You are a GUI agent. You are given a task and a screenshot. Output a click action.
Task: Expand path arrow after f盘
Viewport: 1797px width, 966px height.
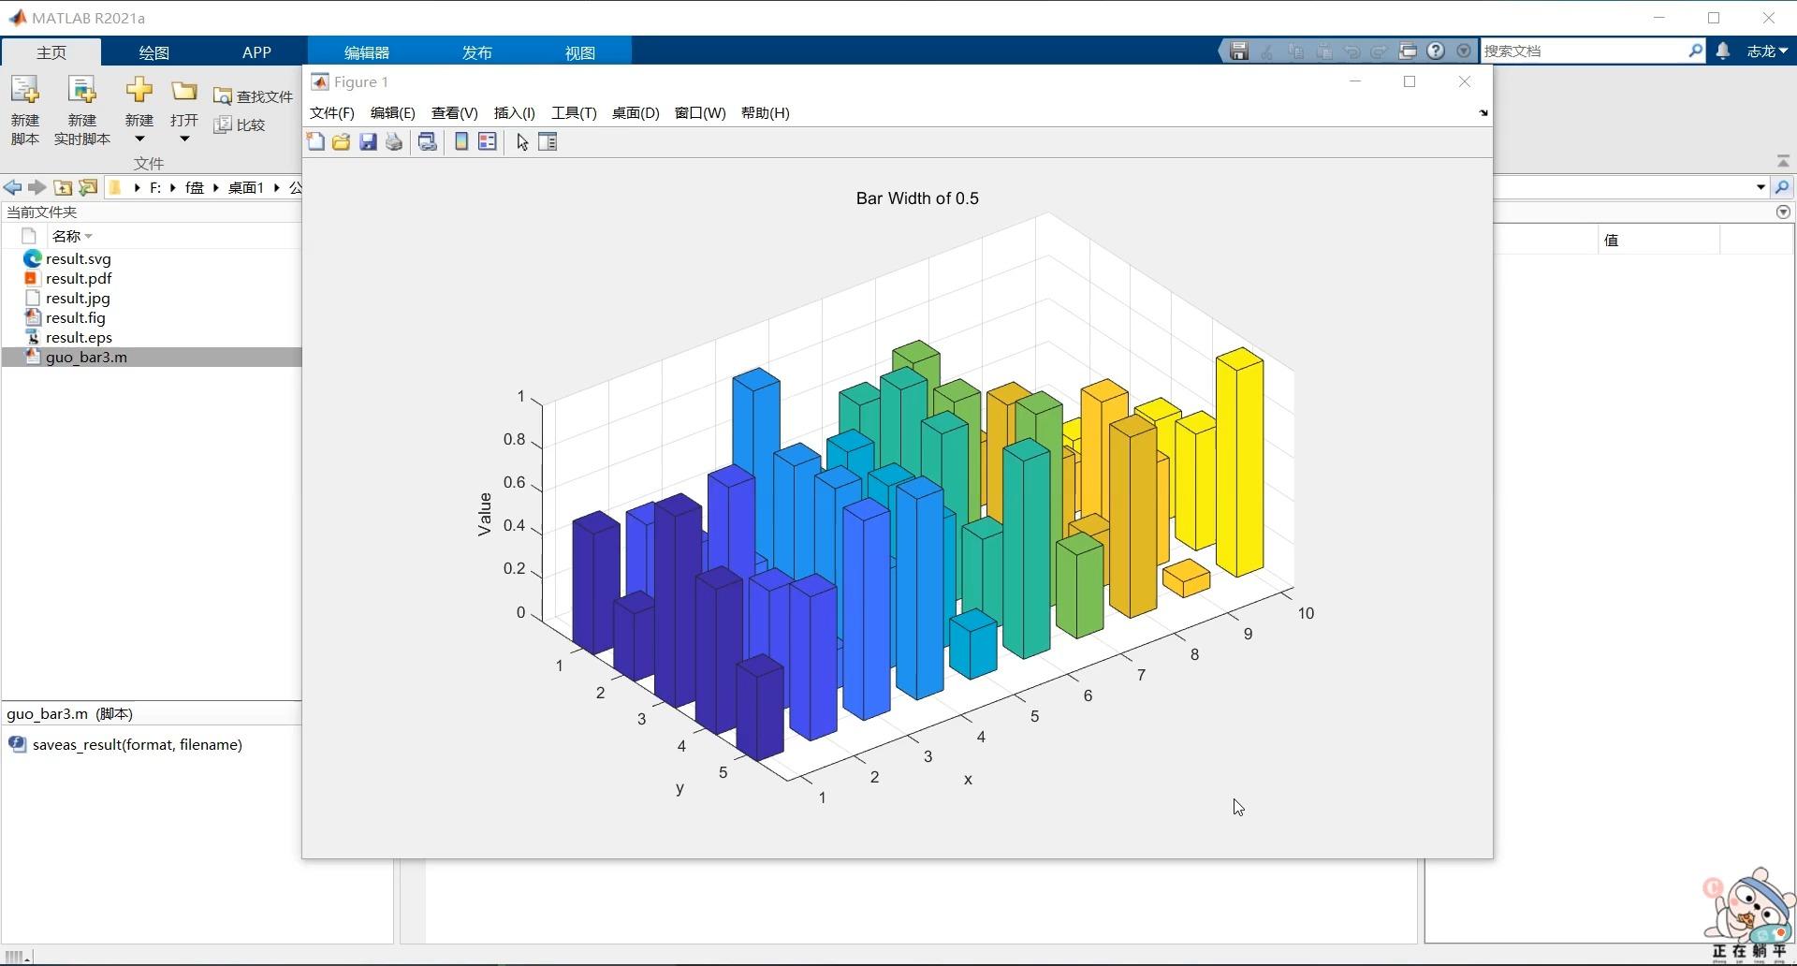click(x=215, y=187)
